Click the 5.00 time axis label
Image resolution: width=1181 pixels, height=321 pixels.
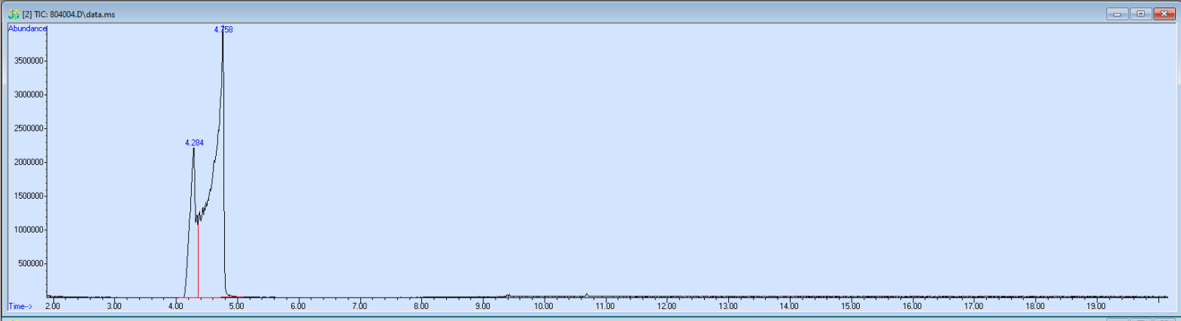236,306
